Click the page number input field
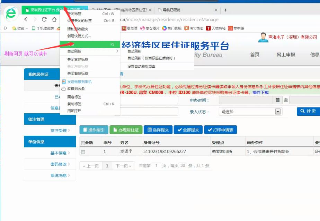320x221 pixels. [x=156, y=166]
